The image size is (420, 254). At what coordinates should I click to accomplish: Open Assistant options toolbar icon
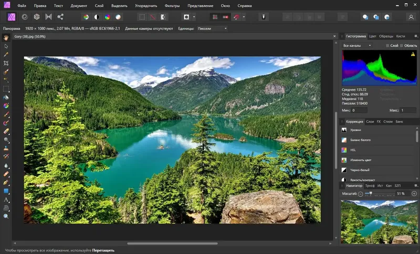point(264,17)
